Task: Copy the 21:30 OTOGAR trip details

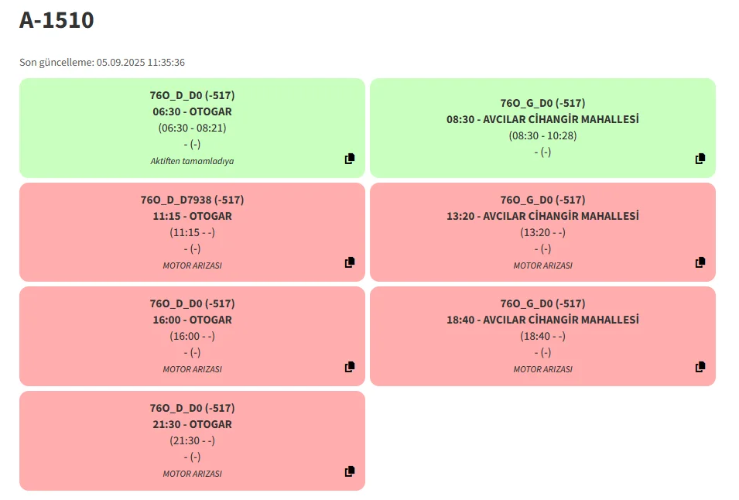Action: 350,471
